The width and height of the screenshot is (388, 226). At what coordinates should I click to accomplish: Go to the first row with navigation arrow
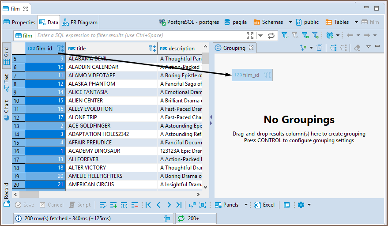[148, 205]
